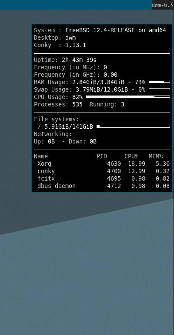The width and height of the screenshot is (174, 335).
Task: Click Swap value 3.79MiB/12.0GiB
Action: coord(102,90)
